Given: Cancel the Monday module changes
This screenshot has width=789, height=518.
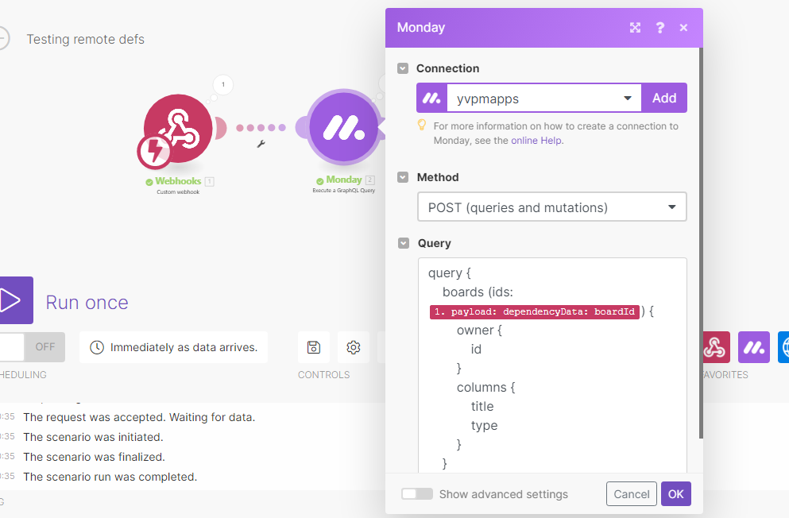Looking at the screenshot, I should pyautogui.click(x=631, y=494).
